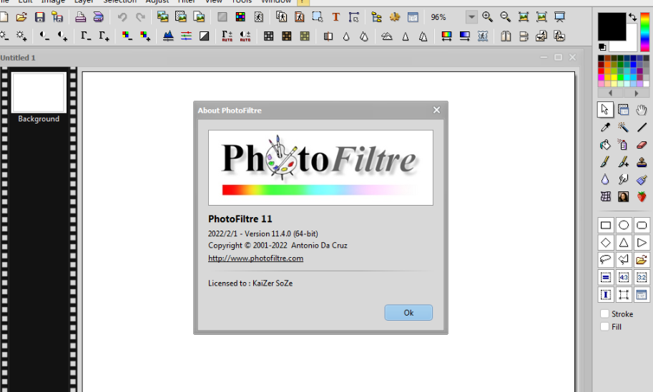Select the Rectangle selection shape
This screenshot has width=653, height=392.
tap(606, 226)
